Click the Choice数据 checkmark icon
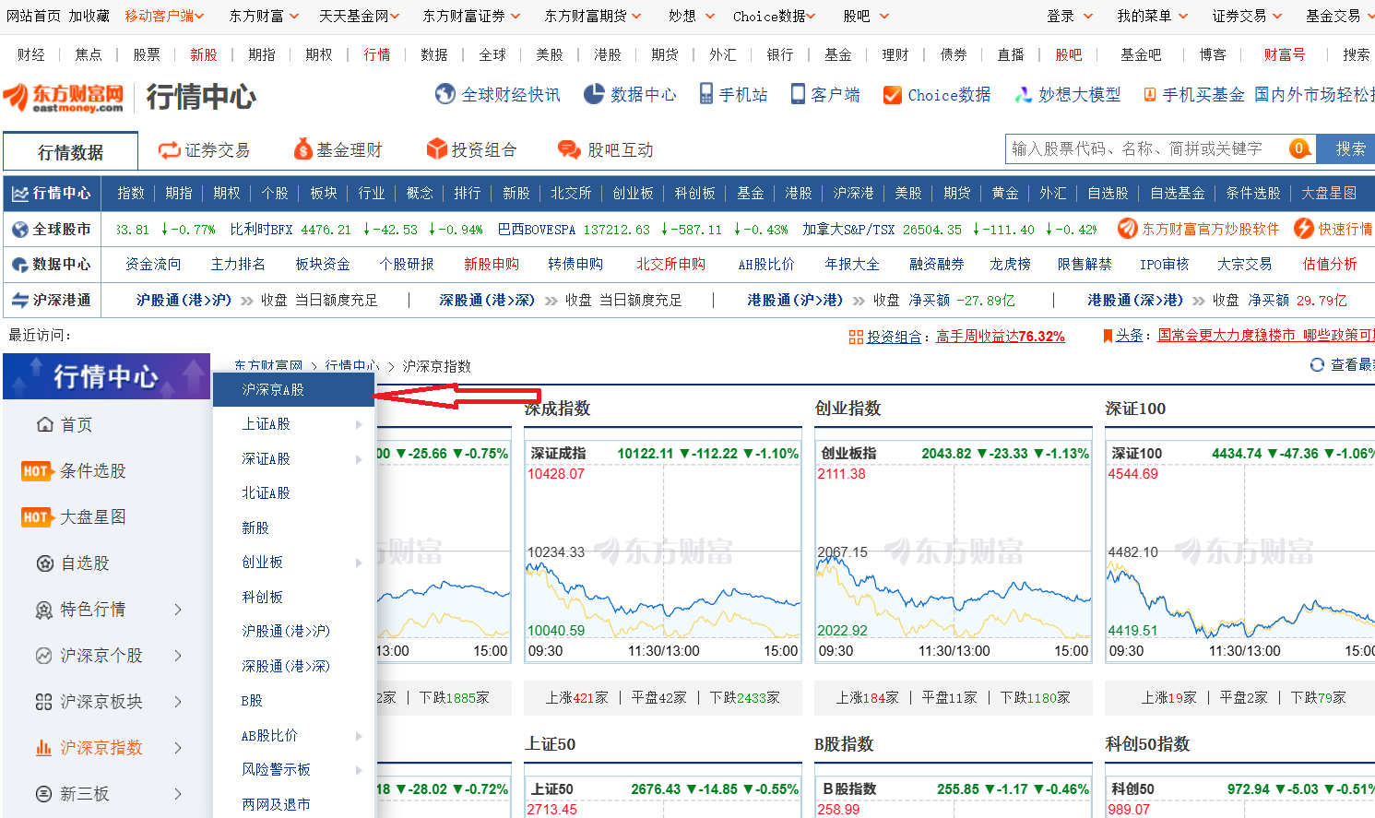 tap(892, 95)
